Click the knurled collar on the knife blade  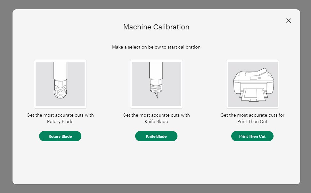pyautogui.click(x=156, y=87)
